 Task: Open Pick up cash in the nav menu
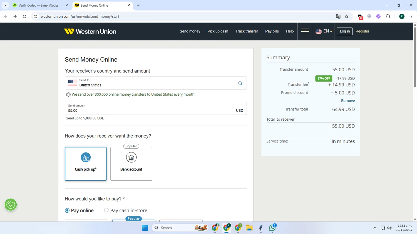pos(218,31)
